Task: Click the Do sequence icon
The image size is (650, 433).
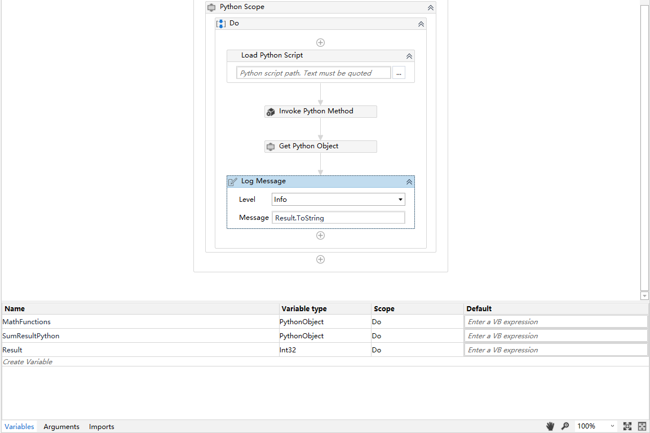Action: (221, 24)
